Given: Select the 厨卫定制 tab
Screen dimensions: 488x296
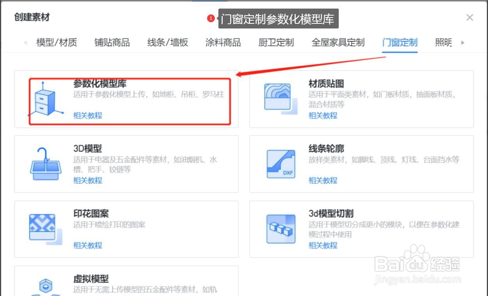Looking at the screenshot, I should tap(276, 43).
